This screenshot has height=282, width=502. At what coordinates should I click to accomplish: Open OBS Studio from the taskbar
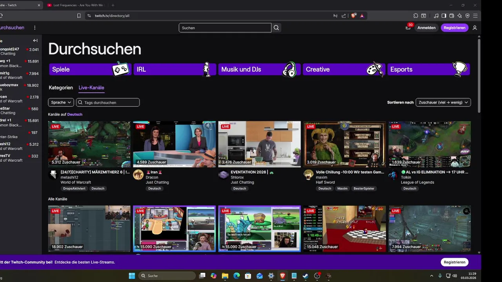pyautogui.click(x=317, y=276)
